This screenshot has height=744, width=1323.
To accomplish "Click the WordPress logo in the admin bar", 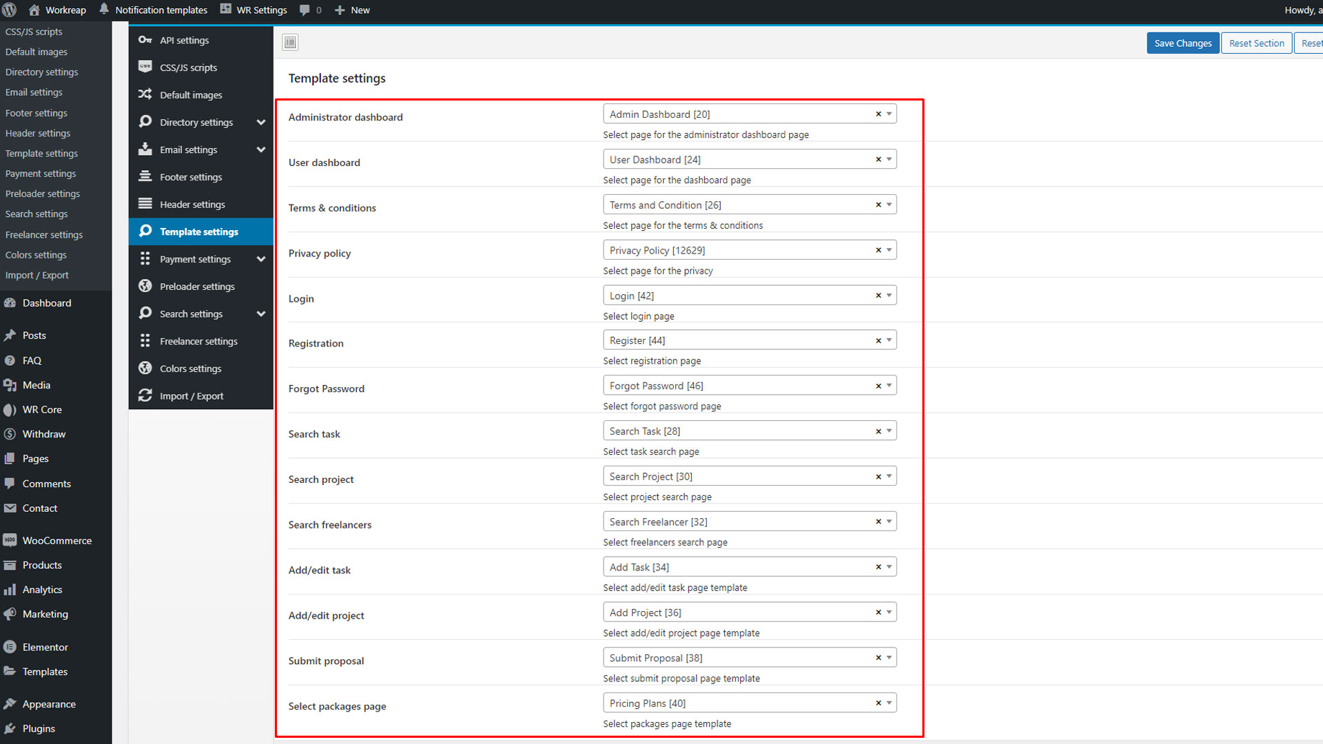I will [x=10, y=10].
